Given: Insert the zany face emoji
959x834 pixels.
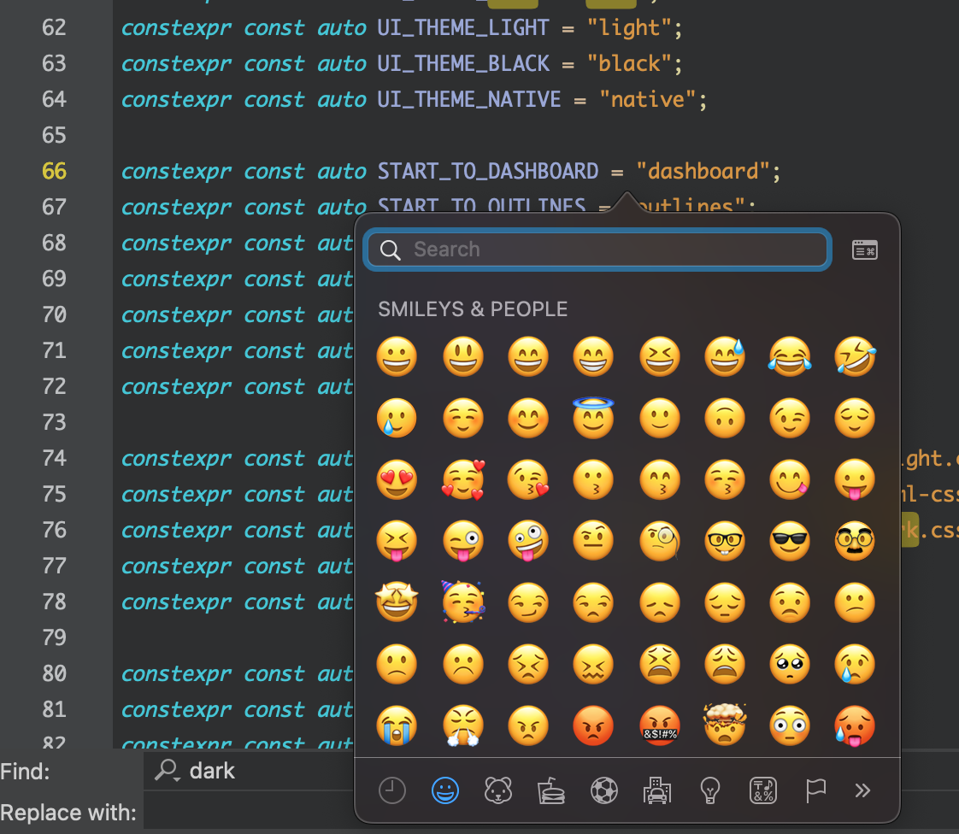Looking at the screenshot, I should coord(528,541).
